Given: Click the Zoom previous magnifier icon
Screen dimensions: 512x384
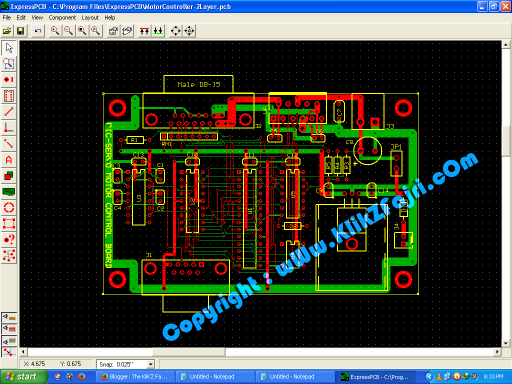Looking at the screenshot, I should [x=96, y=31].
